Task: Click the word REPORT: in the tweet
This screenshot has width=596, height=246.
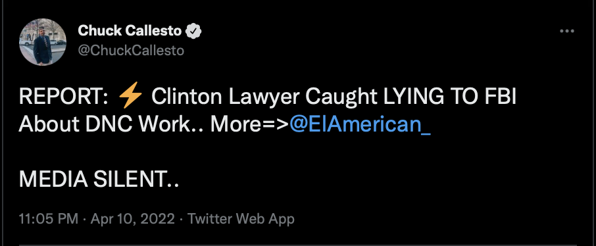Action: pos(64,98)
